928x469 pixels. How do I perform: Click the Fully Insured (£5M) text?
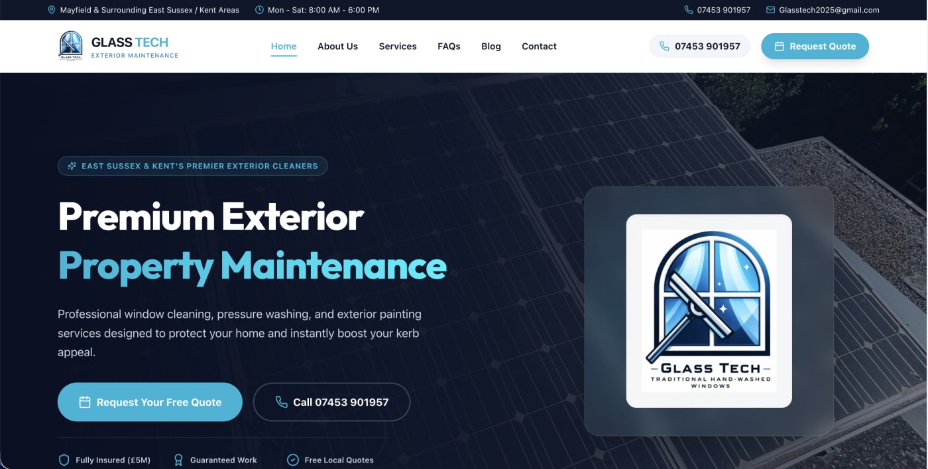coord(113,460)
